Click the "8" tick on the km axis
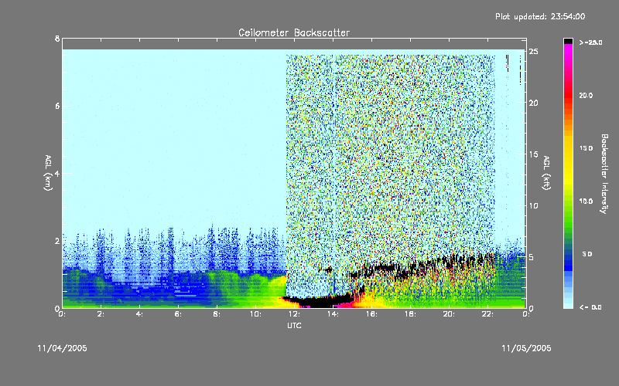 click(57, 39)
